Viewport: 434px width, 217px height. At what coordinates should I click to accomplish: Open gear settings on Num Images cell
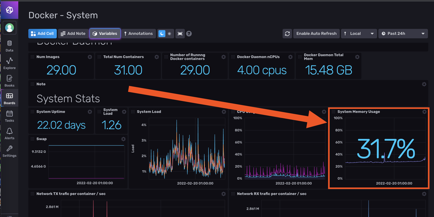tap(90, 57)
